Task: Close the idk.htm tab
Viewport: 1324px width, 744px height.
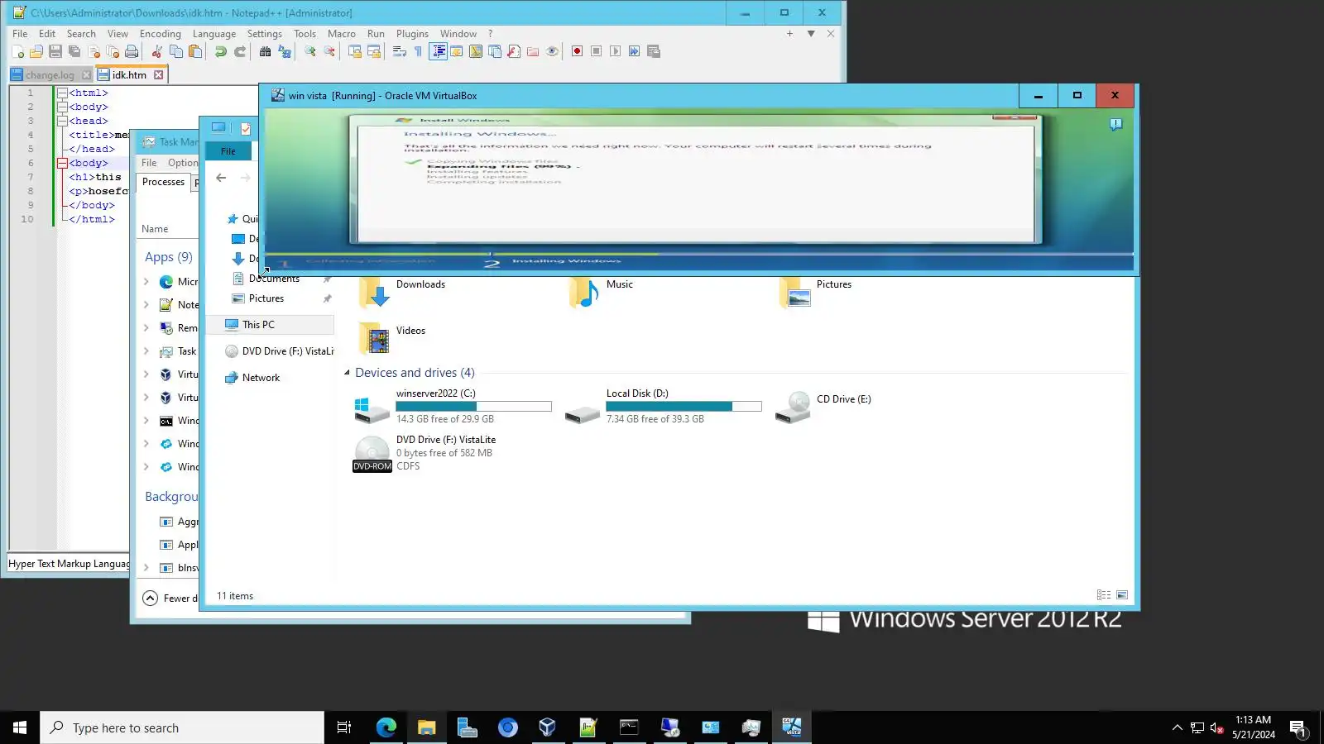Action: point(158,74)
